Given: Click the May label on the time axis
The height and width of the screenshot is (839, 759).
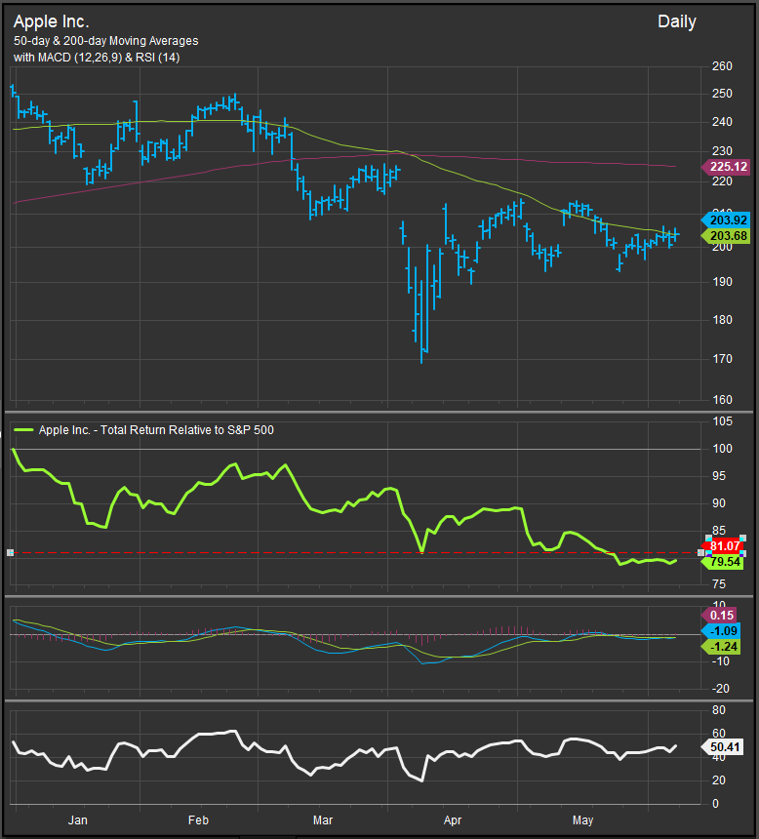Looking at the screenshot, I should point(582,820).
